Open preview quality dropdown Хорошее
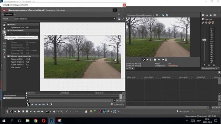 click(153, 15)
